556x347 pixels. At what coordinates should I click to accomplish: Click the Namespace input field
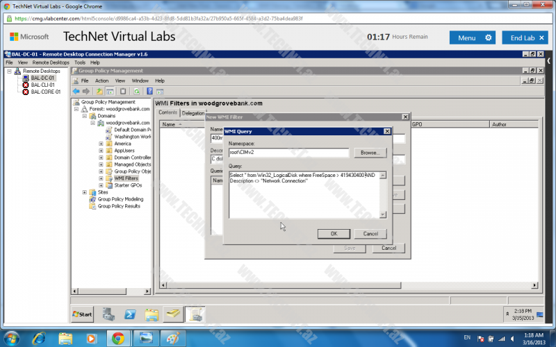288,153
